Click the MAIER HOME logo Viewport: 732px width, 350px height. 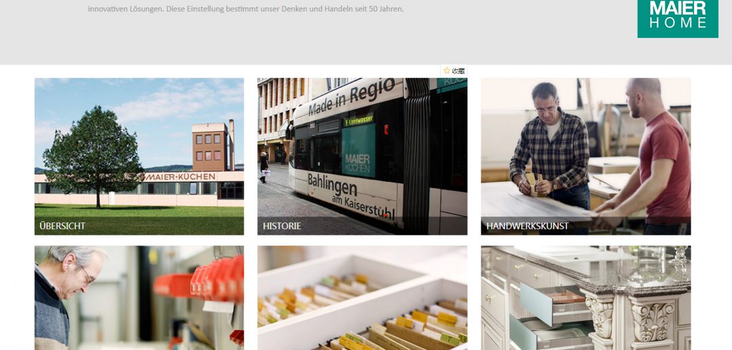pos(678,18)
